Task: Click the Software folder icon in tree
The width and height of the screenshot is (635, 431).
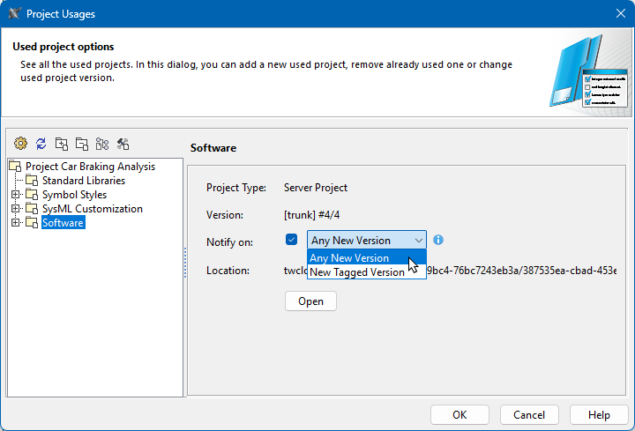Action: (x=33, y=223)
